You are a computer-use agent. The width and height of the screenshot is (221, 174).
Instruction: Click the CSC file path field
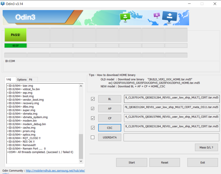(172, 128)
